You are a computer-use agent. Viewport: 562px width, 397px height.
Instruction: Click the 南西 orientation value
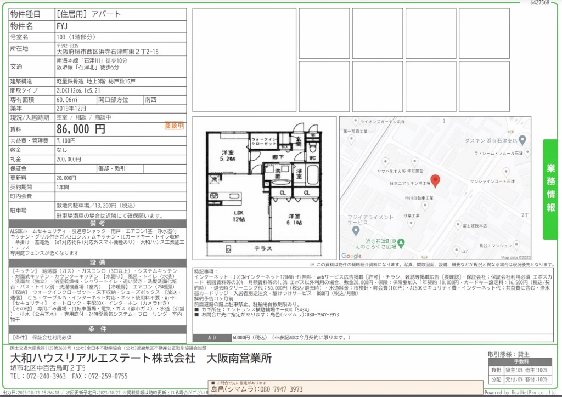pos(150,100)
